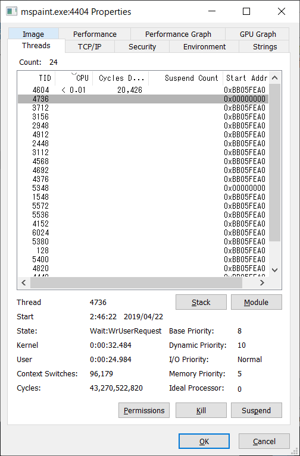The image size is (300, 456).
Task: Select thread row 128
Action: (143, 250)
